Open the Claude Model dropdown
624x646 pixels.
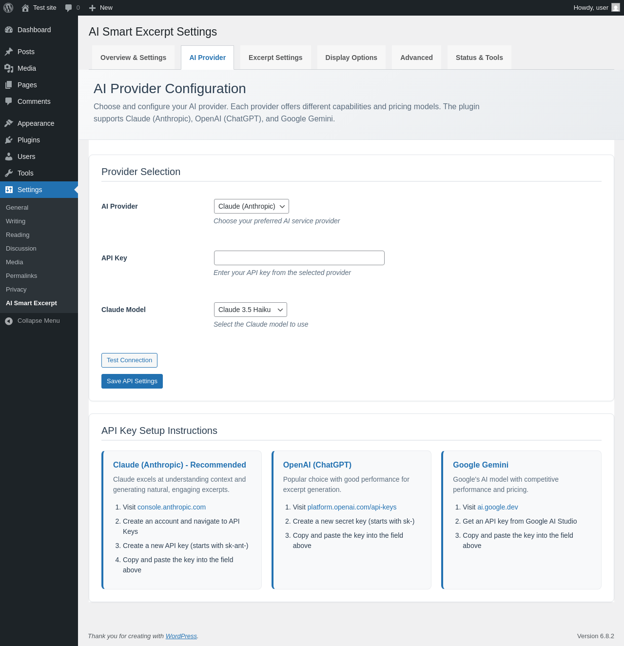251,310
